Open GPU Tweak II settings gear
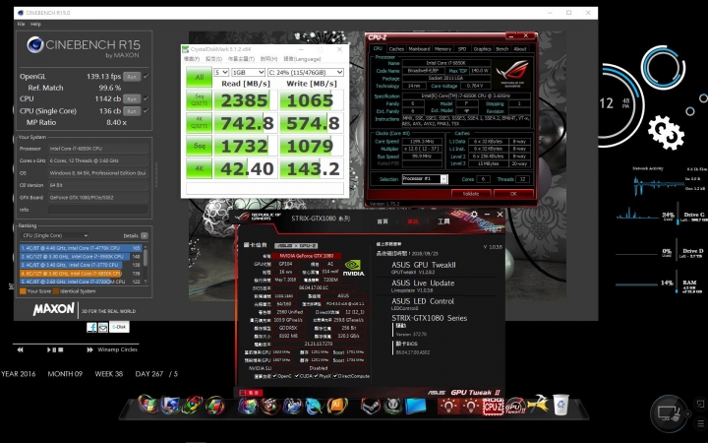Image resolution: width=708 pixels, height=443 pixels. point(474,214)
